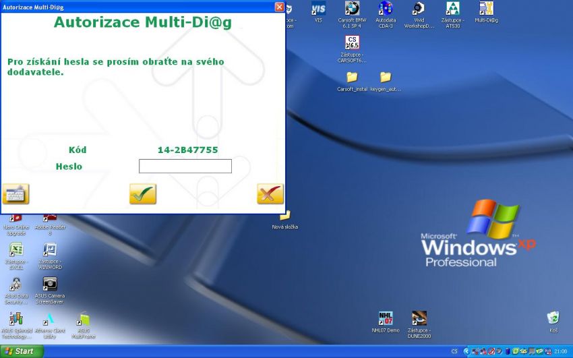This screenshot has height=358, width=573.
Task: Select the Carsoft_instal folder
Action: (352, 82)
